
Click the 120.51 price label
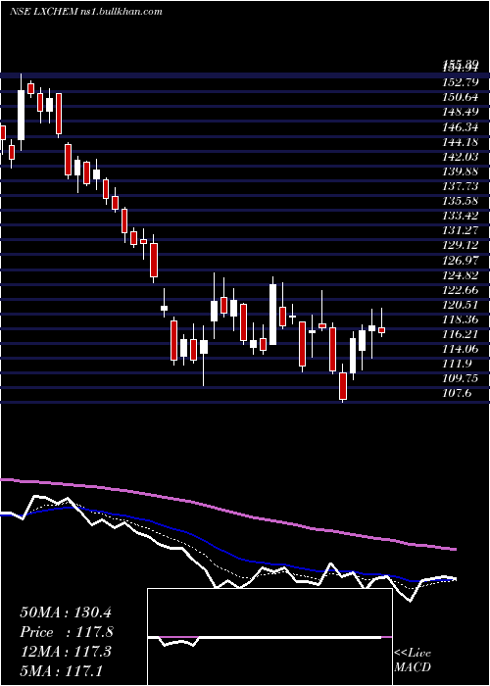click(461, 305)
